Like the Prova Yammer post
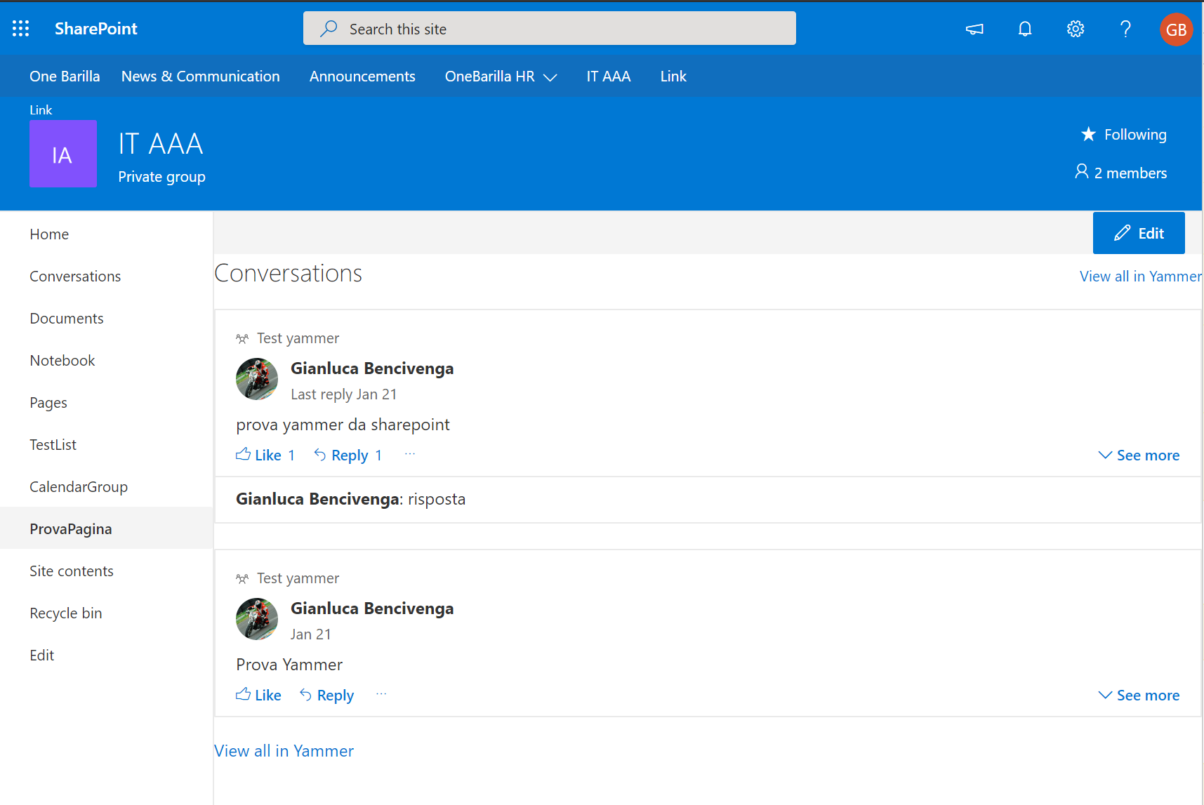 tap(258, 695)
